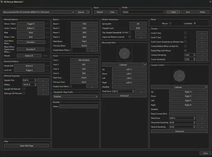
Task: Disable Improved Motion Controls checkbox
Action: [130, 37]
